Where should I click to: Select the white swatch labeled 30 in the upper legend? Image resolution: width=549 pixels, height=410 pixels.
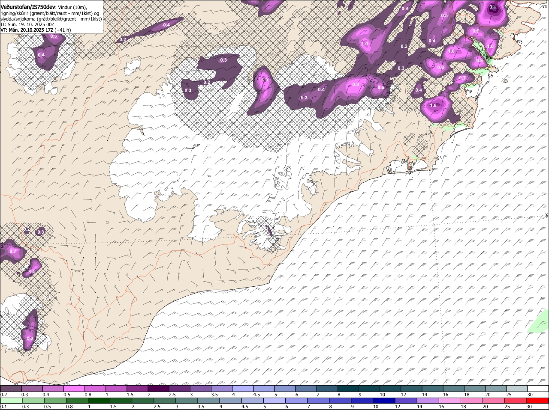pyautogui.click(x=538, y=389)
